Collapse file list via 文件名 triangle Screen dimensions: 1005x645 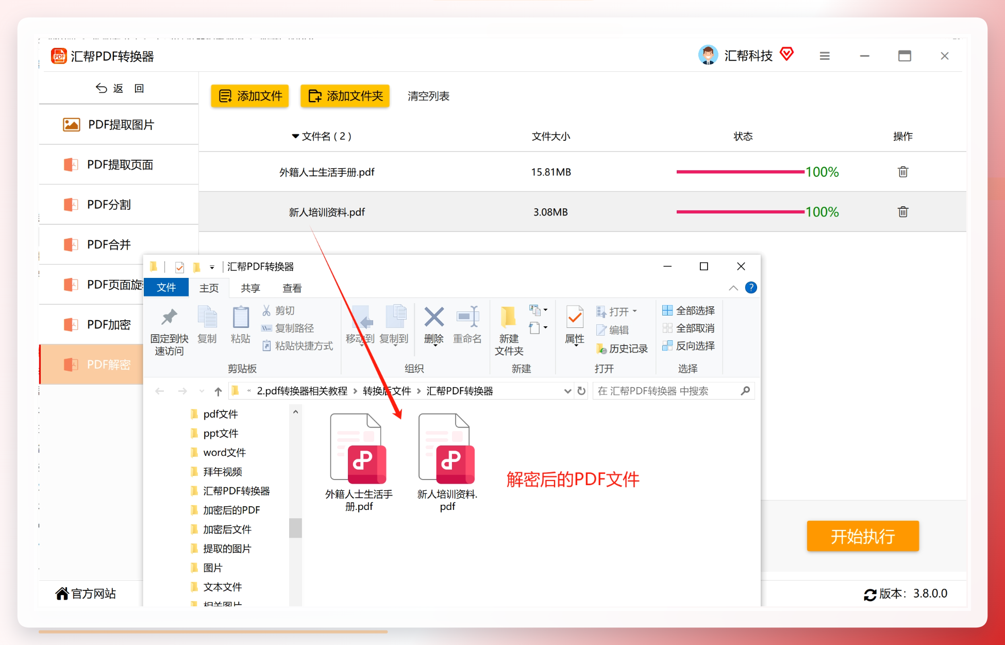(295, 137)
